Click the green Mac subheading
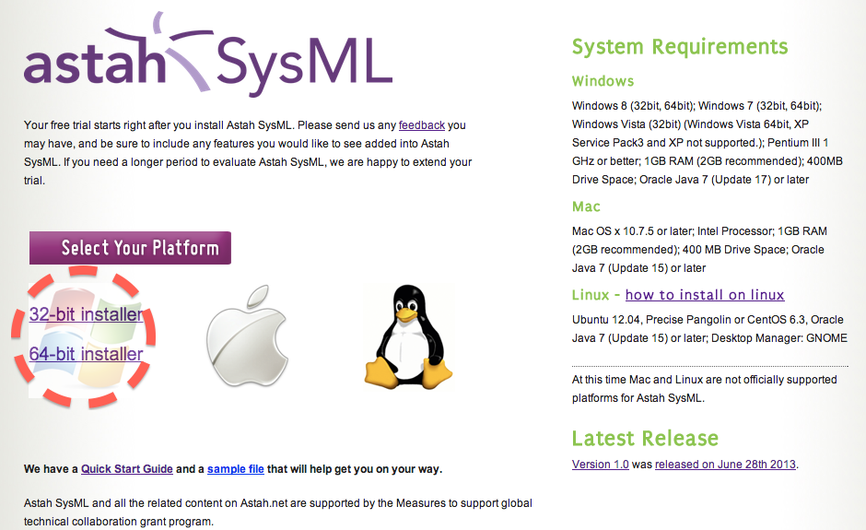This screenshot has height=530, width=866. [x=586, y=206]
